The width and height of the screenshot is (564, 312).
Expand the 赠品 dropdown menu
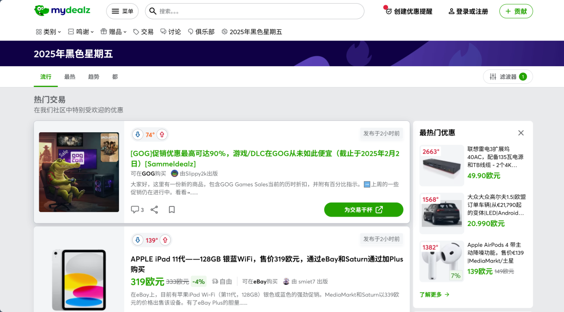(114, 32)
